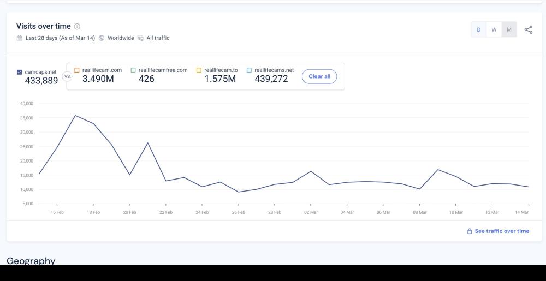Click the devices icon beside All traffic
The width and height of the screenshot is (546, 281).
[140, 38]
